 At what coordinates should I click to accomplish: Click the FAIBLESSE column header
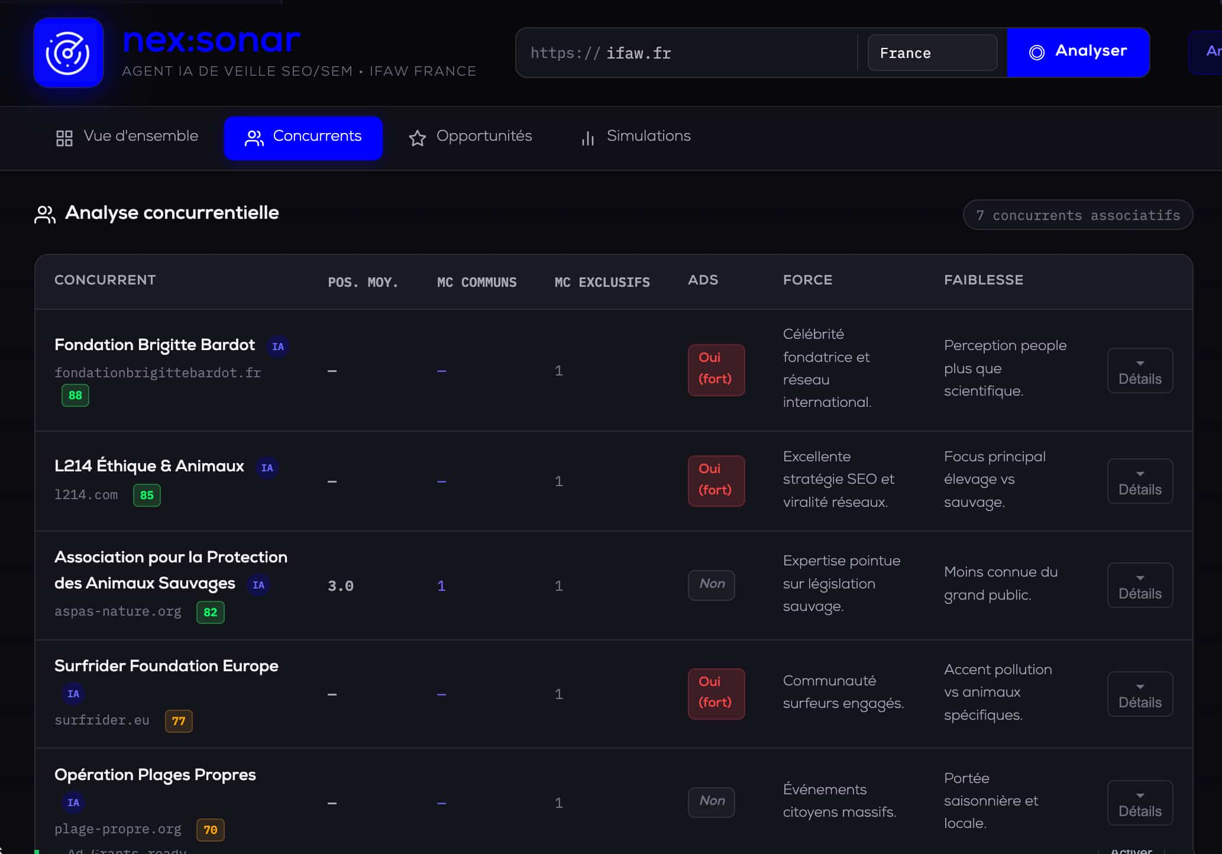click(x=984, y=280)
